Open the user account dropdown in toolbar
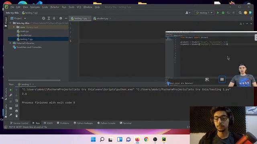This screenshot has width=257, height=144. pyautogui.click(x=188, y=13)
